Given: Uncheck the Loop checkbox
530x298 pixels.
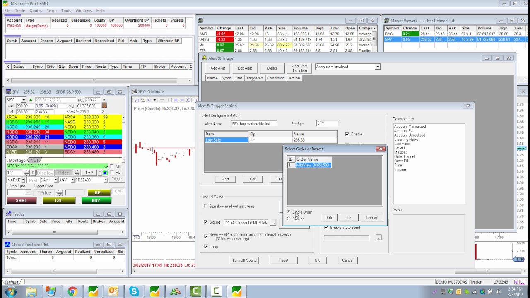Looking at the screenshot, I should click(206, 247).
